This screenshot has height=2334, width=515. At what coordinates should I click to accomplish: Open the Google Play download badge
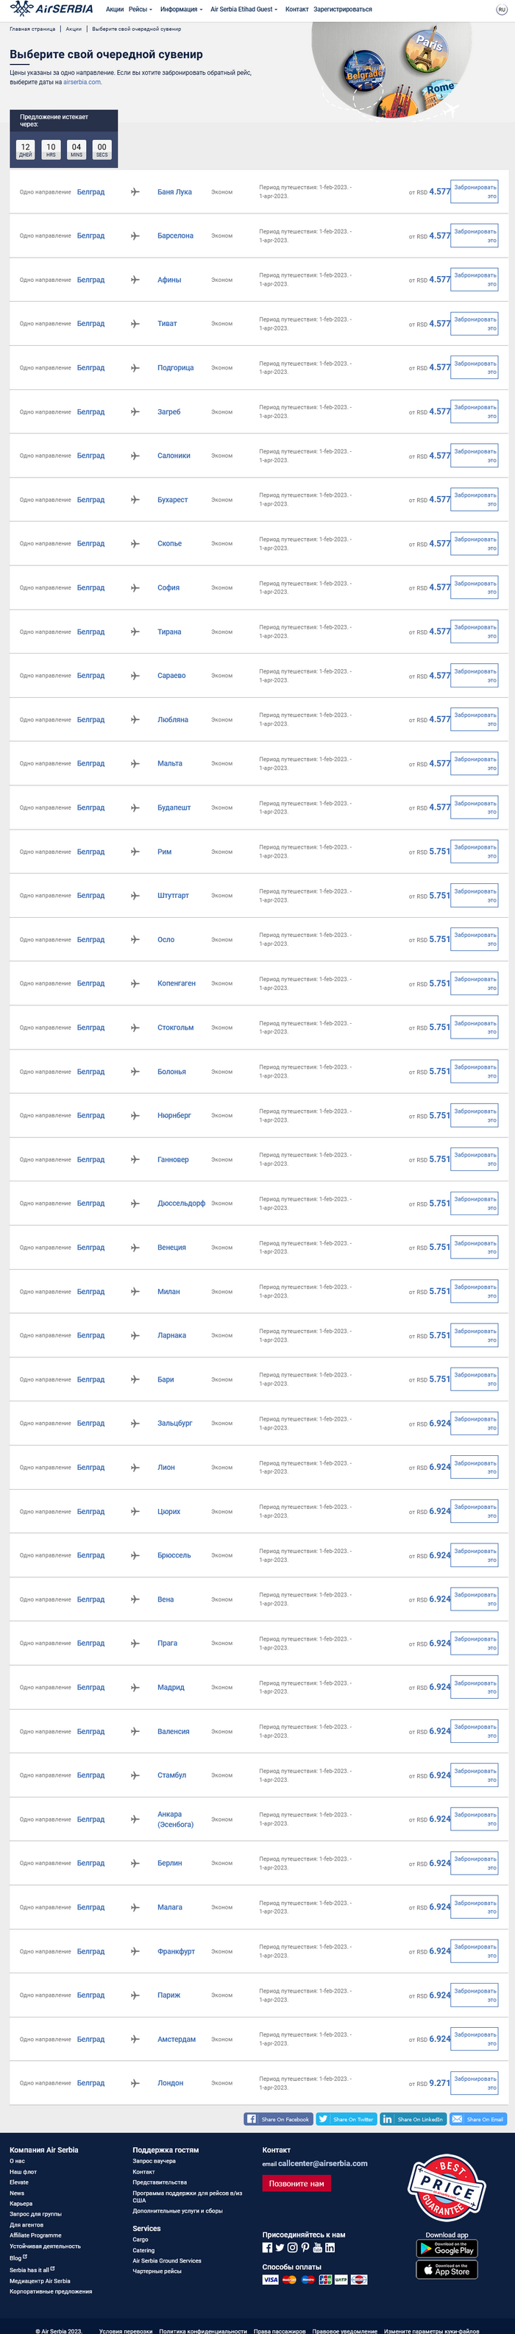click(447, 2249)
